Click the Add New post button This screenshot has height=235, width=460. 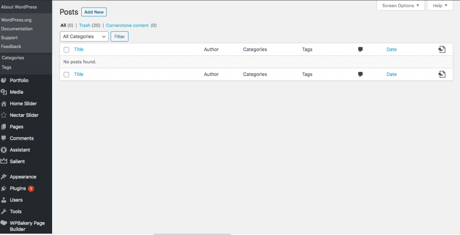click(94, 12)
